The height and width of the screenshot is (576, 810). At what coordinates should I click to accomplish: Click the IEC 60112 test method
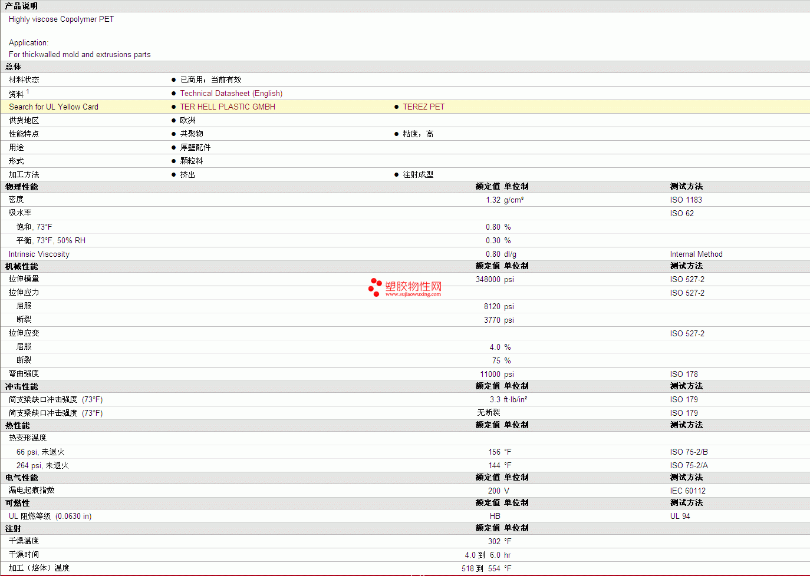coord(687,491)
